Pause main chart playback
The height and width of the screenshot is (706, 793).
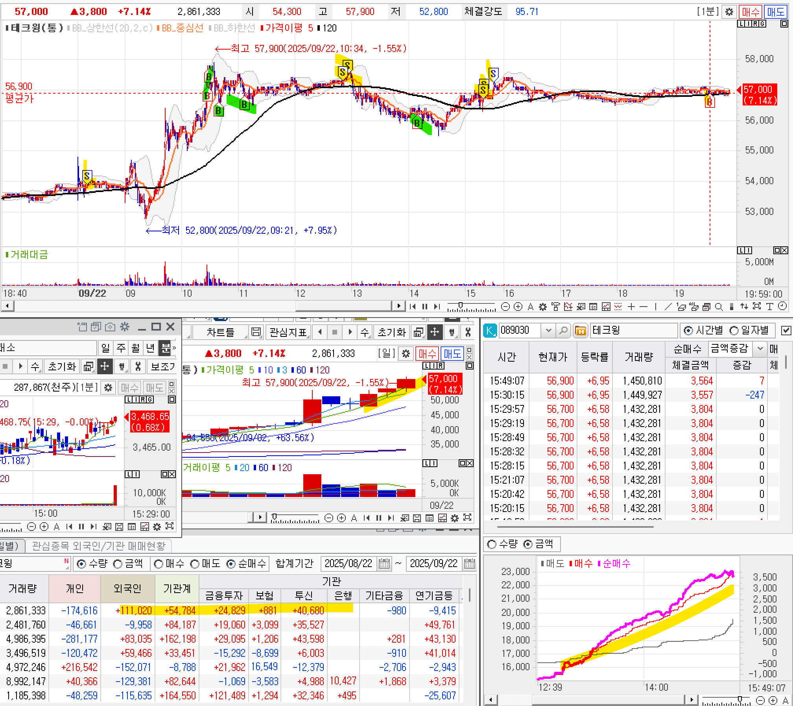pos(425,306)
